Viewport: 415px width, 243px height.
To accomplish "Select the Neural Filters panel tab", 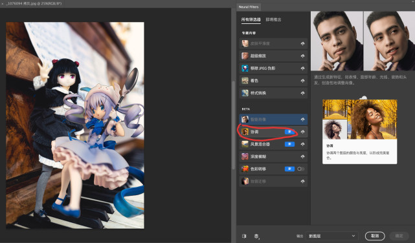I will click(248, 7).
